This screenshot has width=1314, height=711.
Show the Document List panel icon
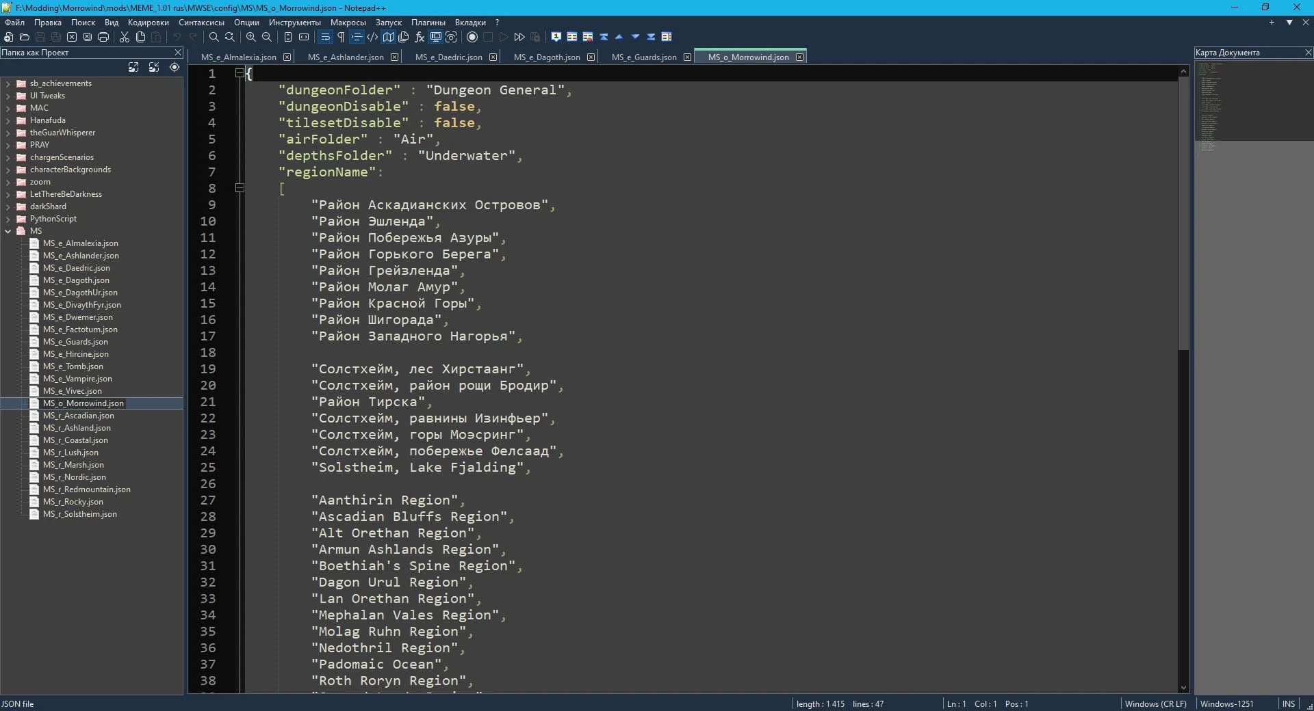click(404, 37)
